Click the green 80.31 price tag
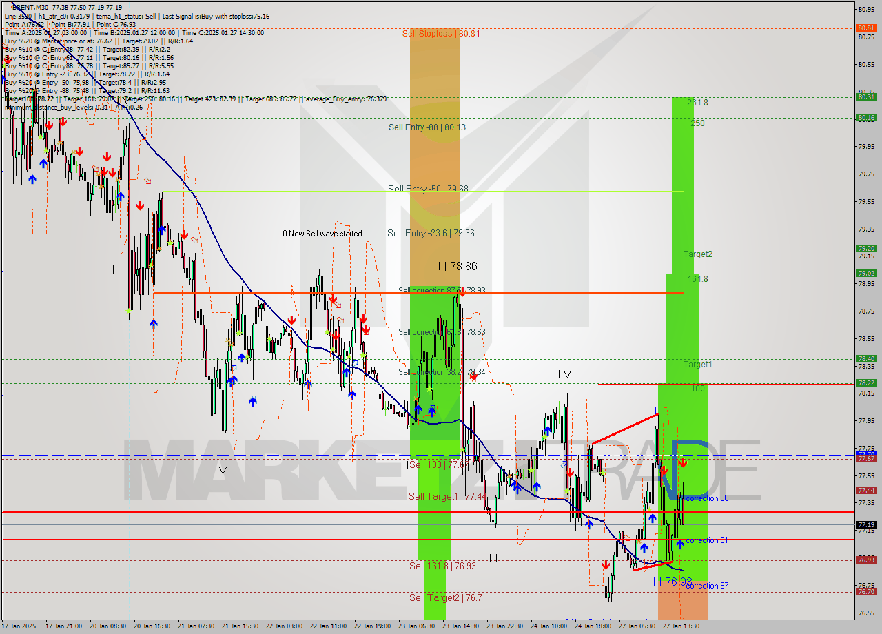Screen dimensions: 882x634 866,96
